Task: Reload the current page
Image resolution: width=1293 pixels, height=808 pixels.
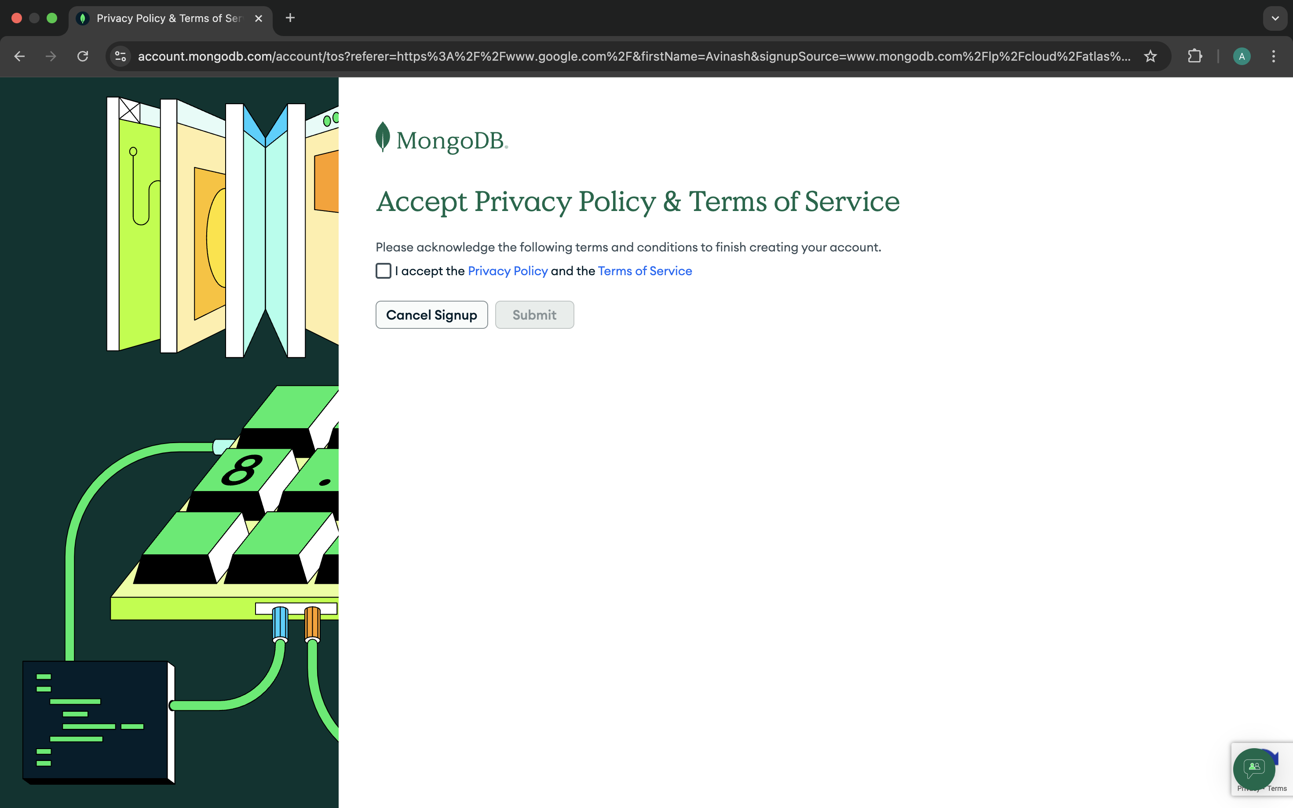Action: (x=82, y=56)
